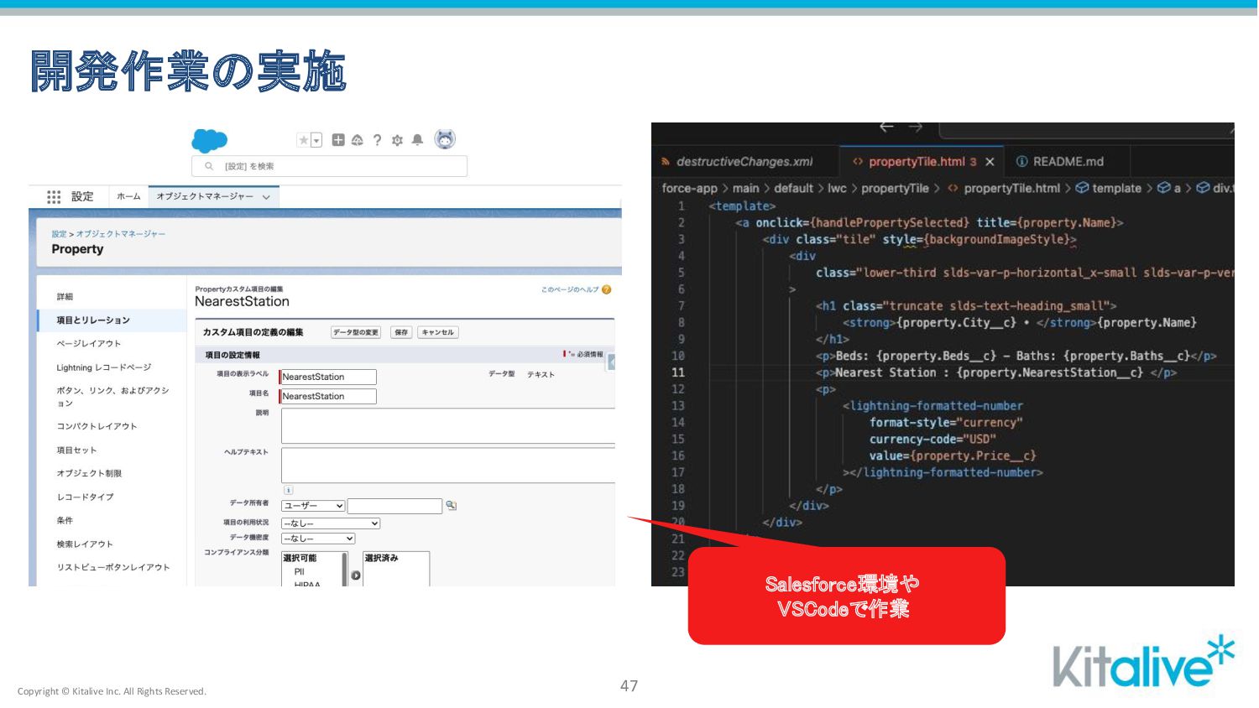Click the 項目の表示ラベル input field

pyautogui.click(x=328, y=377)
